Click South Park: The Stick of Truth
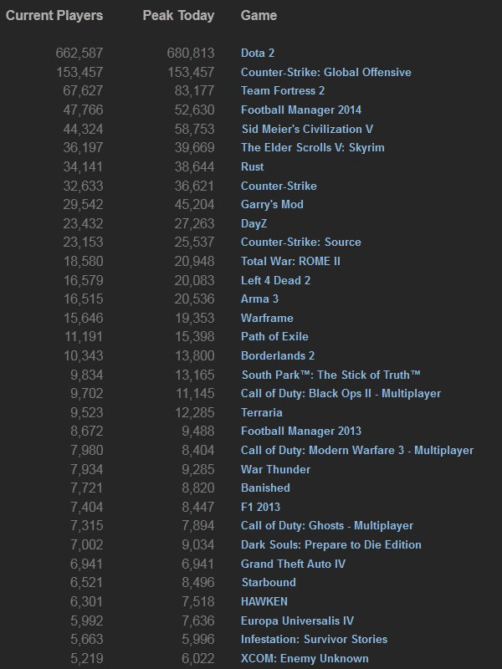Screen dimensions: 502x669 pyautogui.click(x=330, y=375)
